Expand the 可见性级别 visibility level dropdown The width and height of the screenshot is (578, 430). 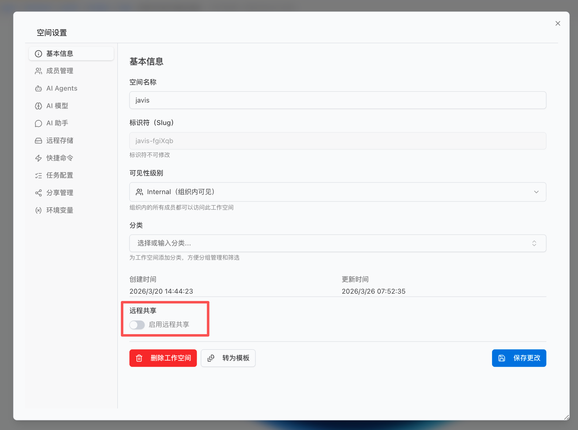(x=337, y=192)
